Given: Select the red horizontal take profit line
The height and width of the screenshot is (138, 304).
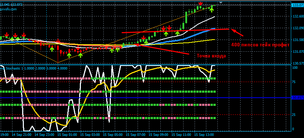Looking at the screenshot, I should pos(175,31).
